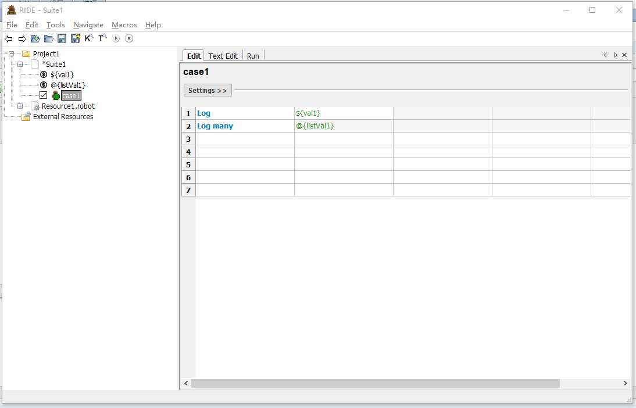This screenshot has height=408, width=636.
Task: Collapse the Suite1 tree node
Action: (x=20, y=64)
